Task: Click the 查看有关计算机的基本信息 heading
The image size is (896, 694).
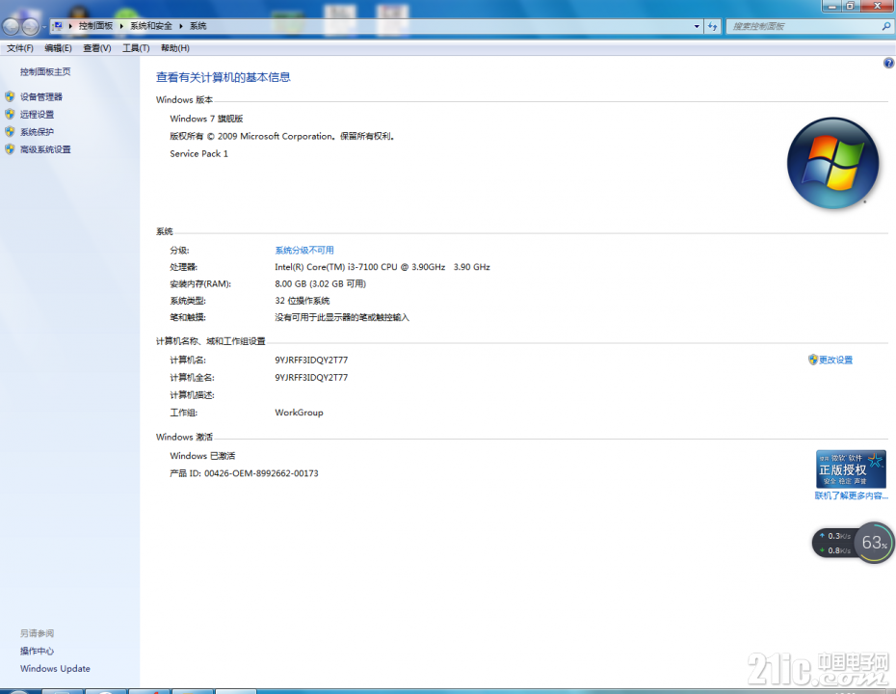Action: click(224, 77)
